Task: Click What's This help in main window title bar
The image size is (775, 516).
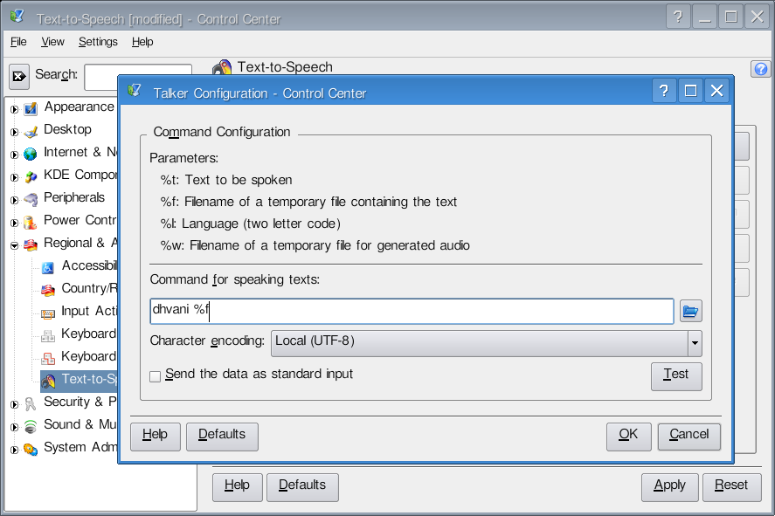Action: coord(678,17)
